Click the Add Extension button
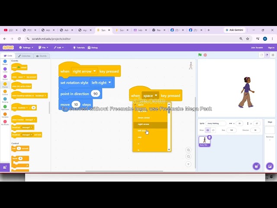The image size is (277, 208). tap(5, 167)
